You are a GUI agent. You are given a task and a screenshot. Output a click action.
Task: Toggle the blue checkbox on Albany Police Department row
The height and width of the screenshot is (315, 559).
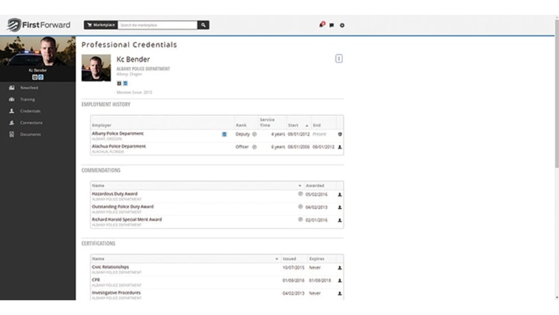click(224, 134)
